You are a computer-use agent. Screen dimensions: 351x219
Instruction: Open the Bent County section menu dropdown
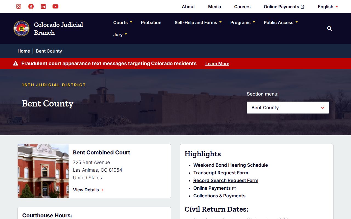click(x=288, y=108)
